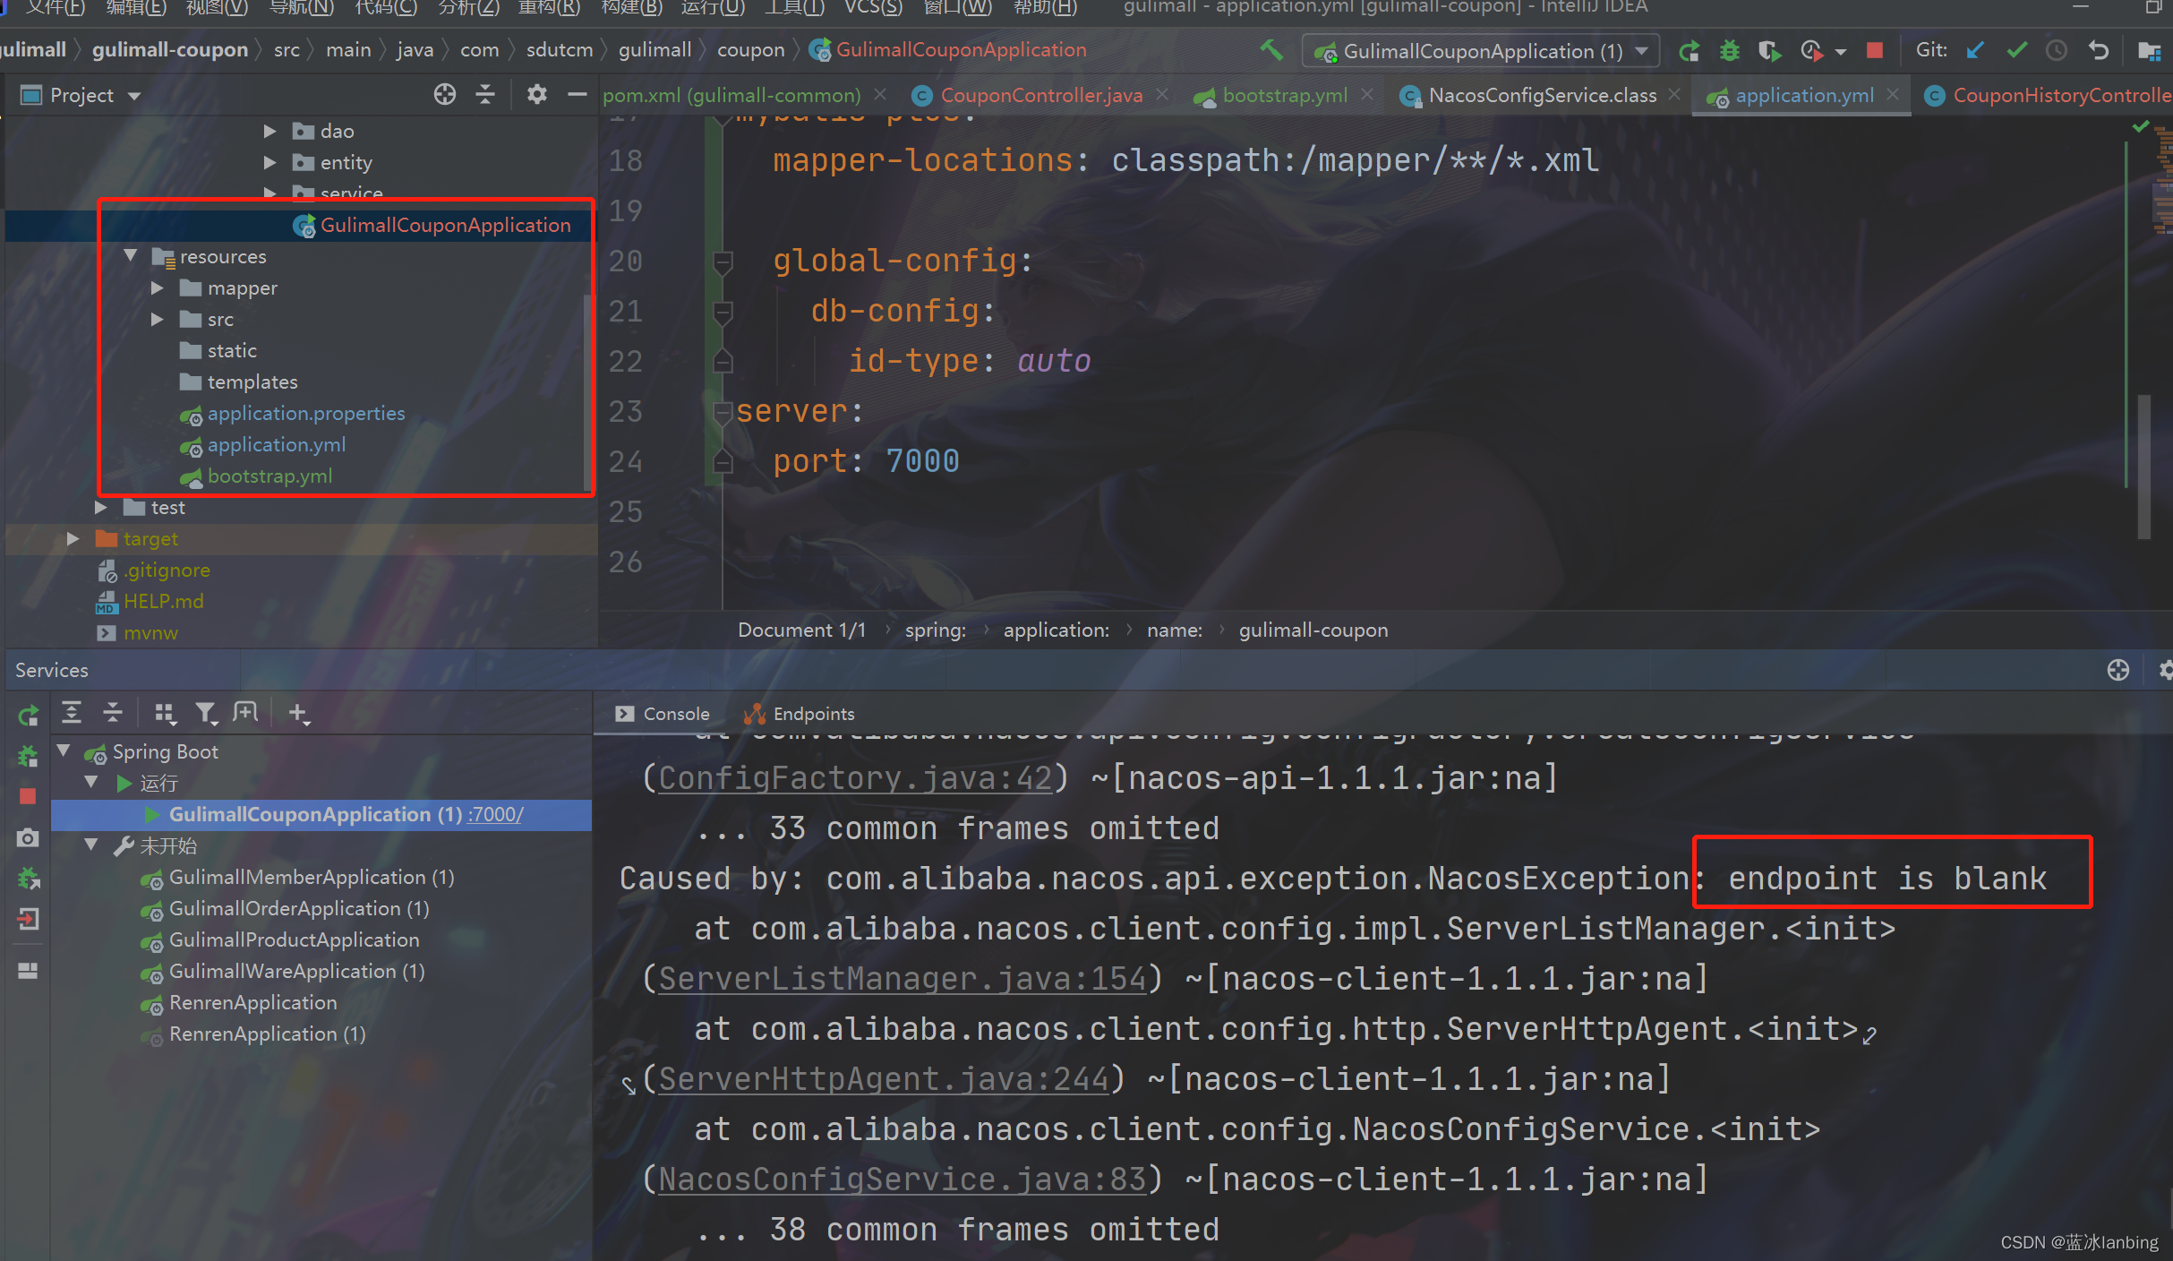The height and width of the screenshot is (1261, 2173).
Task: Click Open in New Tab icon in Services
Action: [245, 713]
